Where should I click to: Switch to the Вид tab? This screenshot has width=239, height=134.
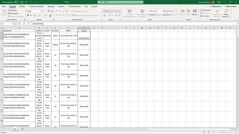(x=86, y=6)
